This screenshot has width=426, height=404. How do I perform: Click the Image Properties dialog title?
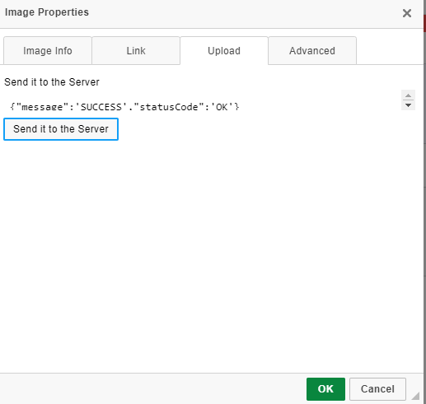pyautogui.click(x=47, y=12)
